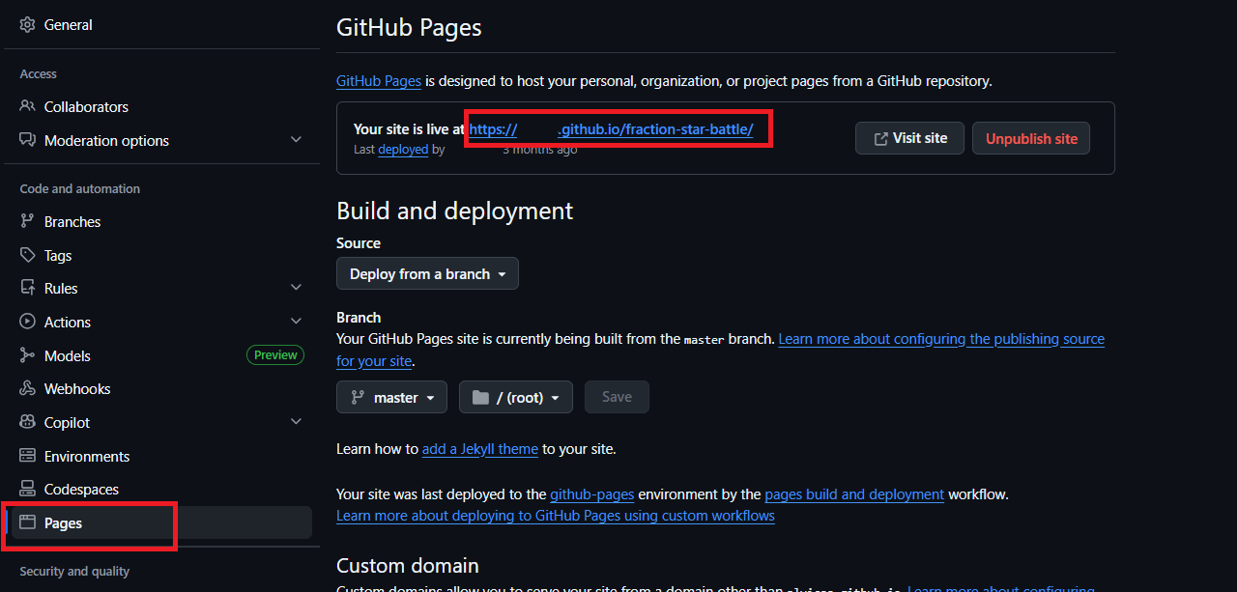Expand the Copilot section chevron
Image resolution: width=1237 pixels, height=592 pixels.
tap(296, 422)
